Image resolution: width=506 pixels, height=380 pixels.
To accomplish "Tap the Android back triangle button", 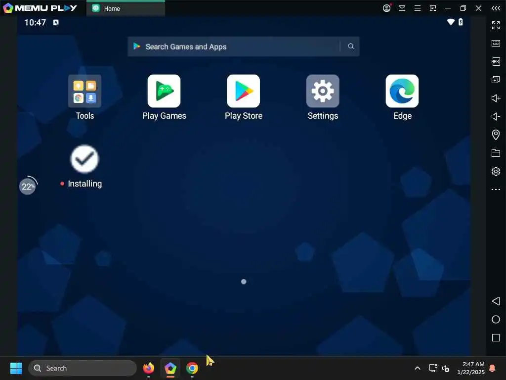I will [x=496, y=301].
